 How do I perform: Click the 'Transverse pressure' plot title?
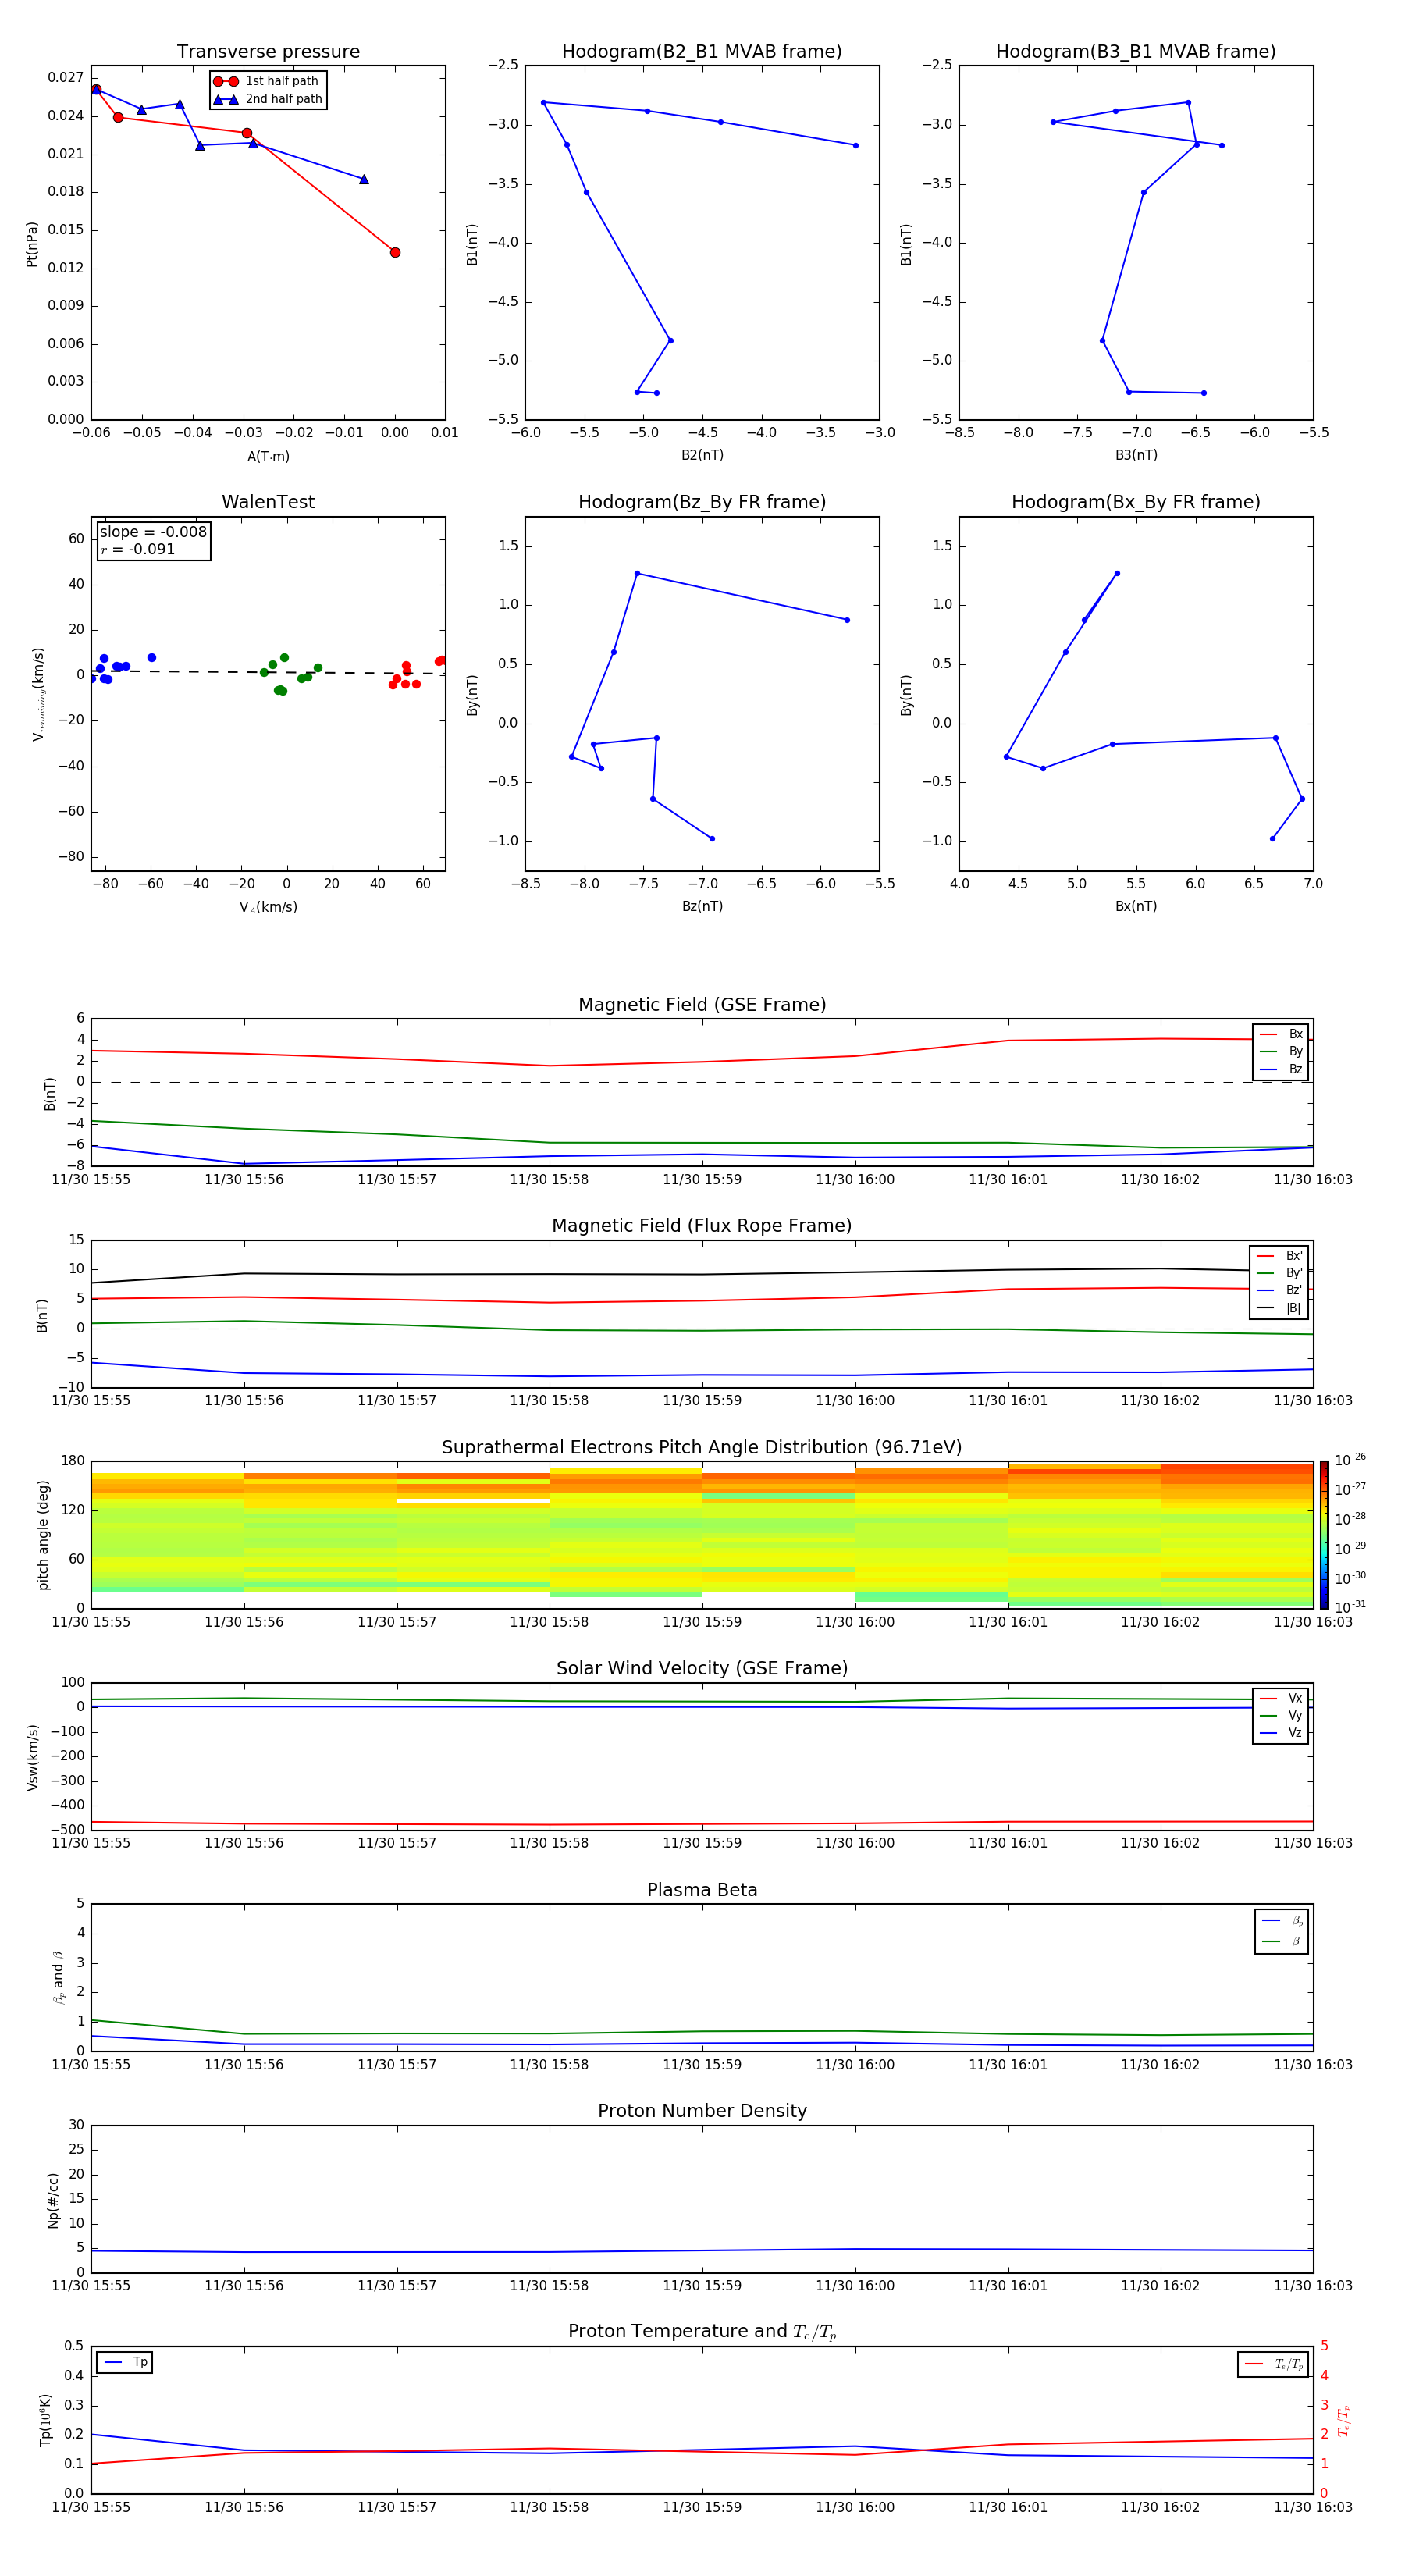pos(268,51)
